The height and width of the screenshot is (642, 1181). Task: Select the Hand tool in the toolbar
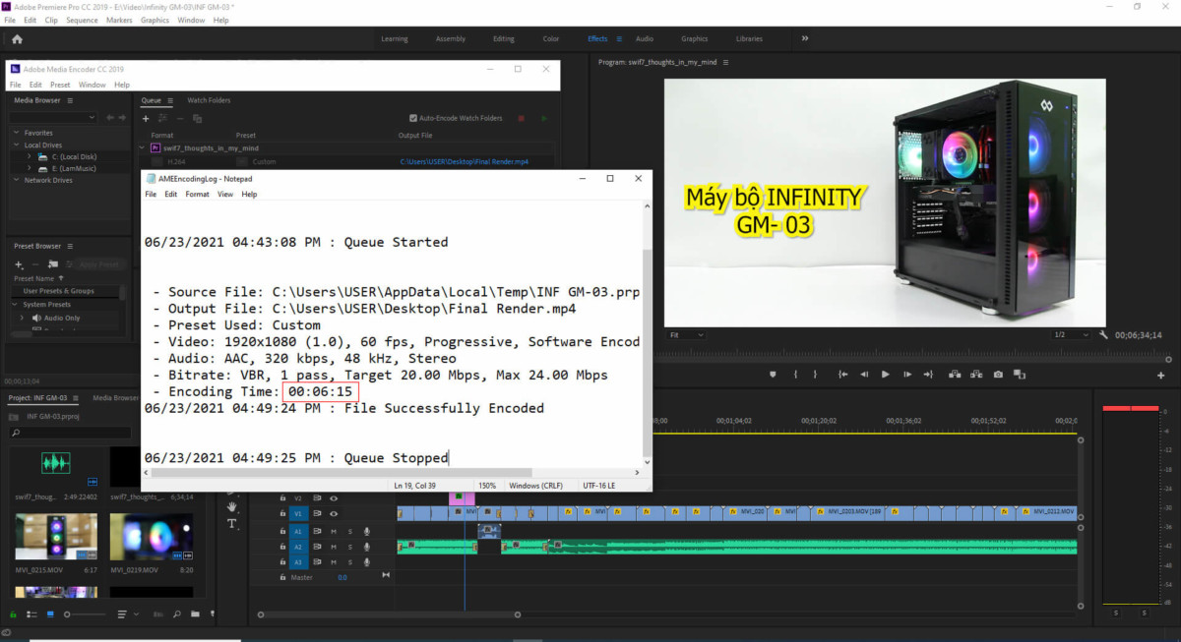(x=232, y=507)
